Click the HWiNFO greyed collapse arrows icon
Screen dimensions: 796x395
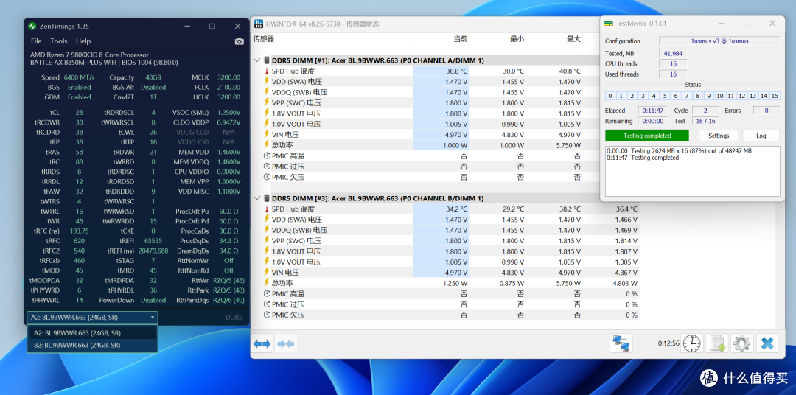point(286,343)
